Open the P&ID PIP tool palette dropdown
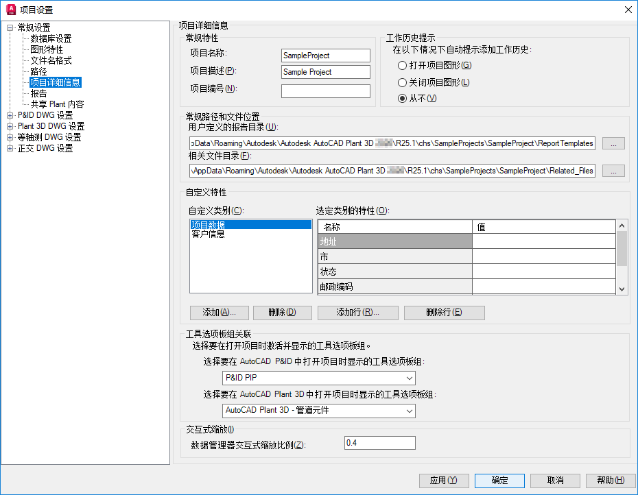The height and width of the screenshot is (495, 638). pos(318,378)
